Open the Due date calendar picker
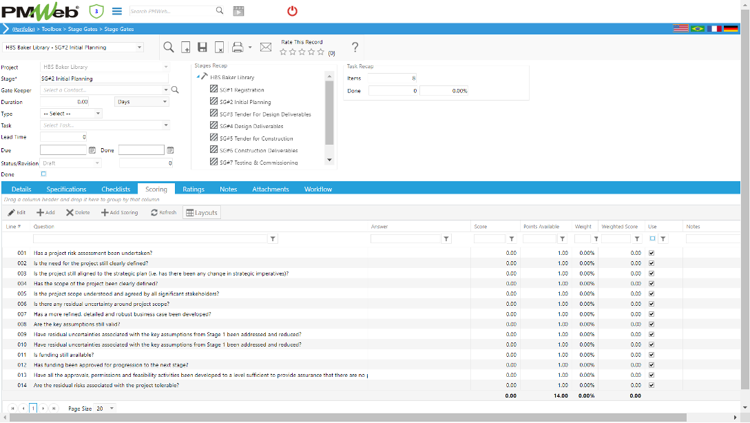Image resolution: width=750 pixels, height=423 pixels. coord(92,150)
